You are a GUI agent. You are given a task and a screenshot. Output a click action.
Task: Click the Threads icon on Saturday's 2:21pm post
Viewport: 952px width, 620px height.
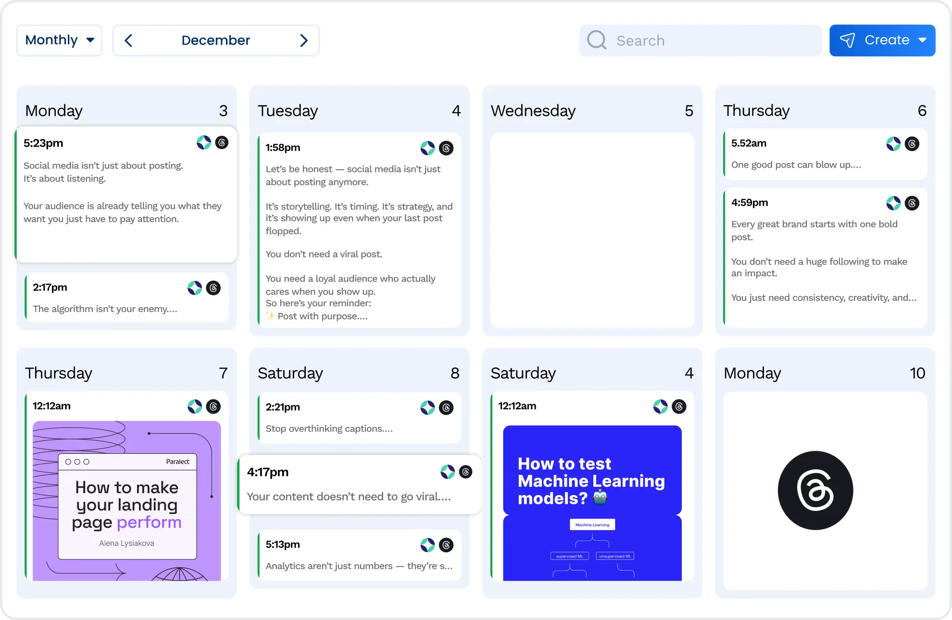click(445, 408)
